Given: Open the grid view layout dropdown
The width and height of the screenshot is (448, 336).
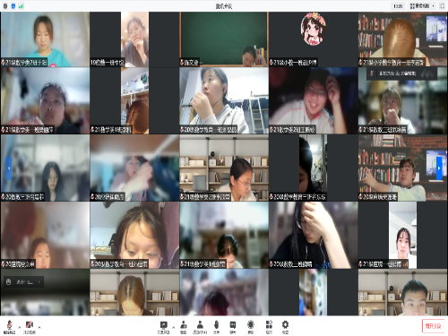Looking at the screenshot, I should [x=422, y=6].
